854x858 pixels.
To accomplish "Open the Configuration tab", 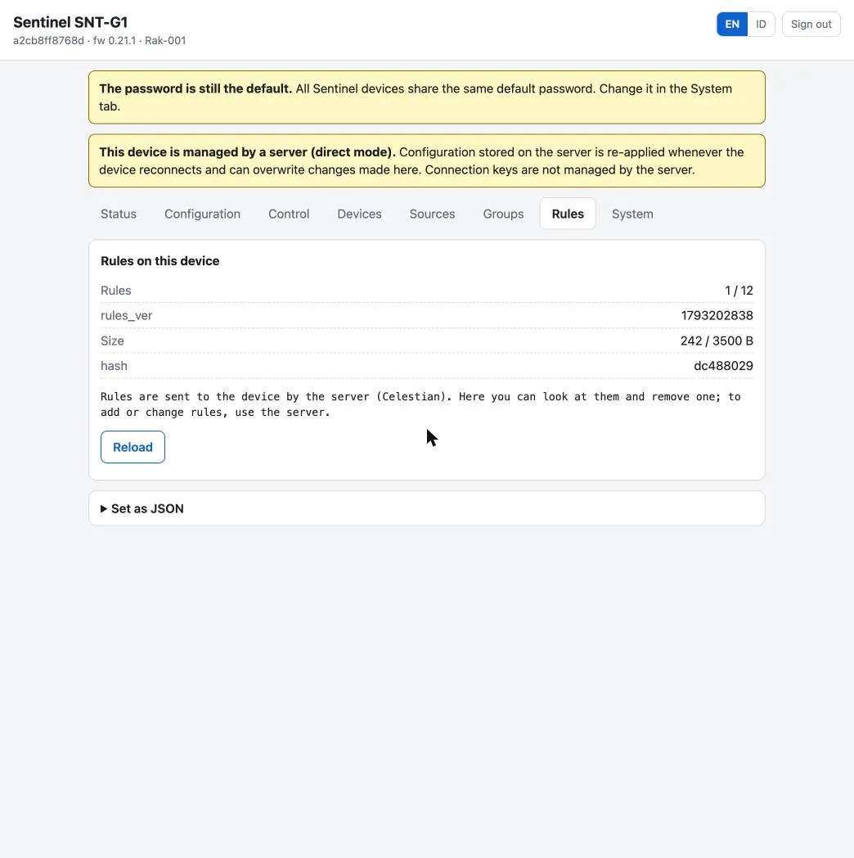I will pyautogui.click(x=202, y=214).
